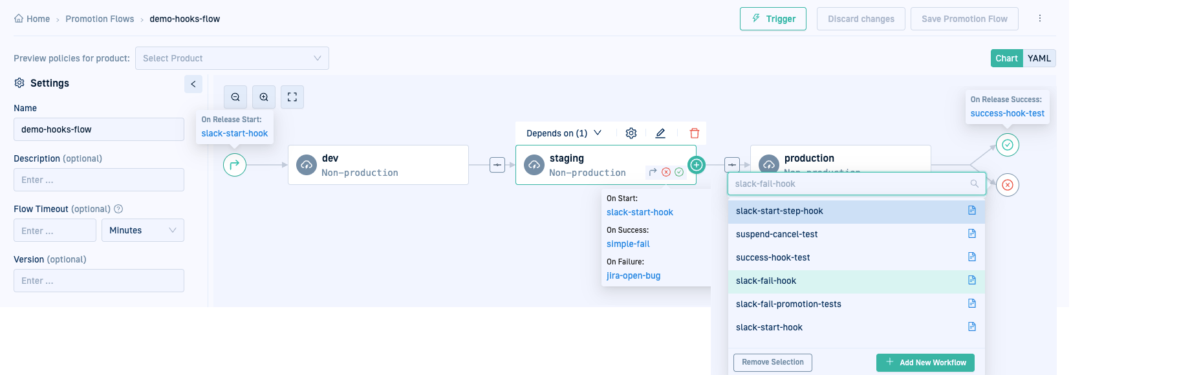Fit chart to screen icon
Screen dimensions: 1201x375
point(292,97)
